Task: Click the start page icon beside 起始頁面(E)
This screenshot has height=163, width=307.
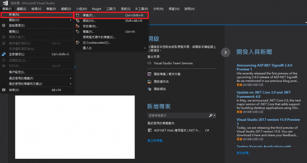Action: point(4,25)
